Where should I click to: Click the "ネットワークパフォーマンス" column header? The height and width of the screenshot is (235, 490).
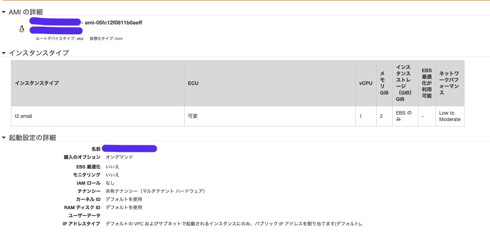(x=450, y=83)
